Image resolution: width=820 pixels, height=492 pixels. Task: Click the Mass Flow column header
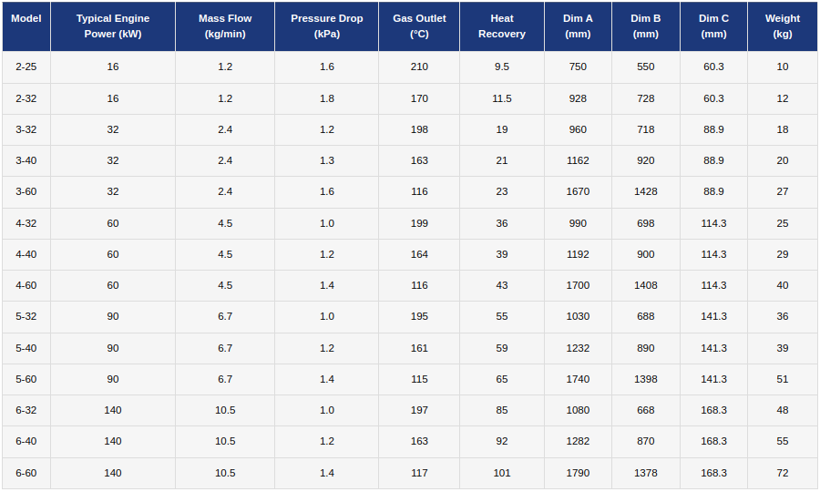pos(225,26)
